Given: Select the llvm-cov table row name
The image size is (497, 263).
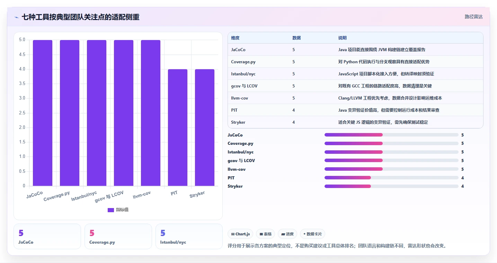Looking at the screenshot, I should tap(240, 98).
